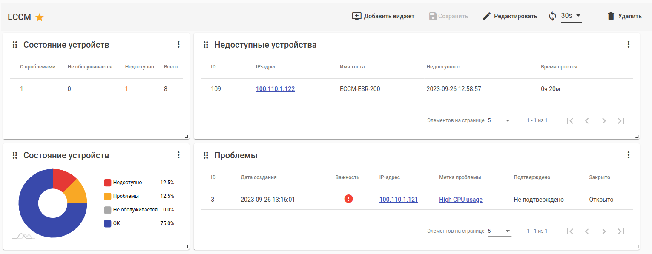Screen dimensions: 652x254
Task: Click the gold favorite star next to ECCM
Action: pos(40,17)
